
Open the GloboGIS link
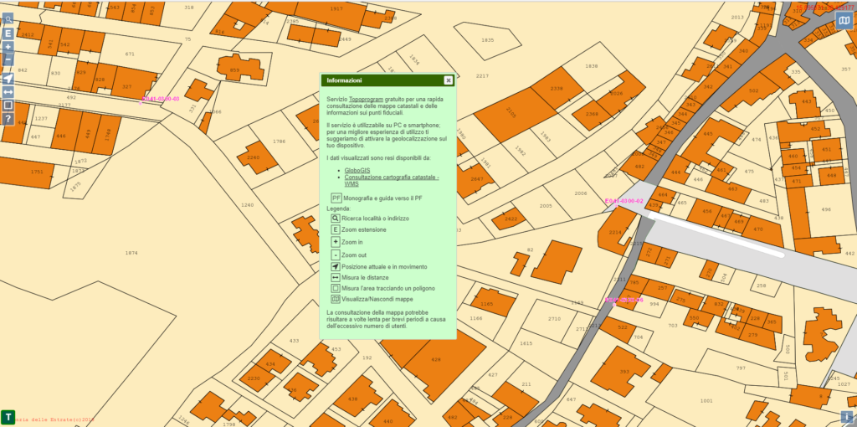click(x=357, y=171)
